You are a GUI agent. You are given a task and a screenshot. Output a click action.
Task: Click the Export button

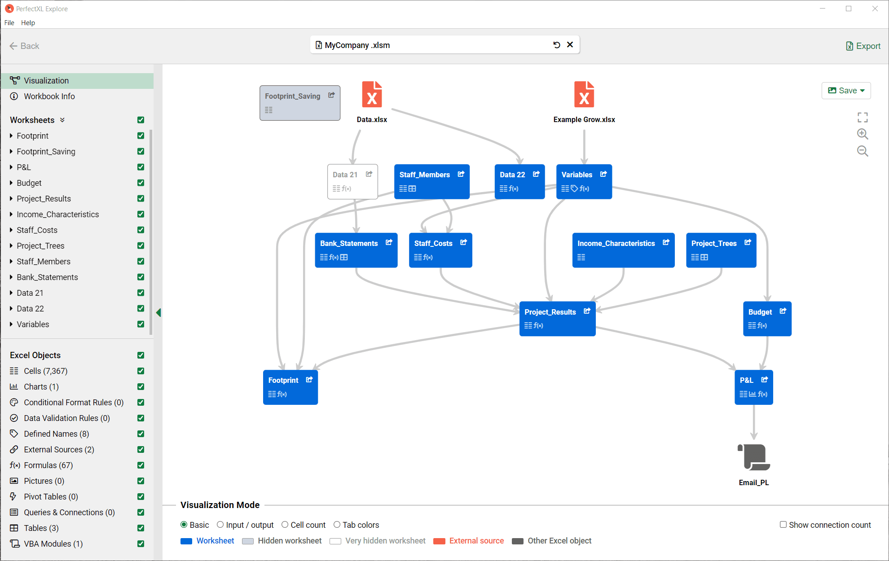(863, 46)
